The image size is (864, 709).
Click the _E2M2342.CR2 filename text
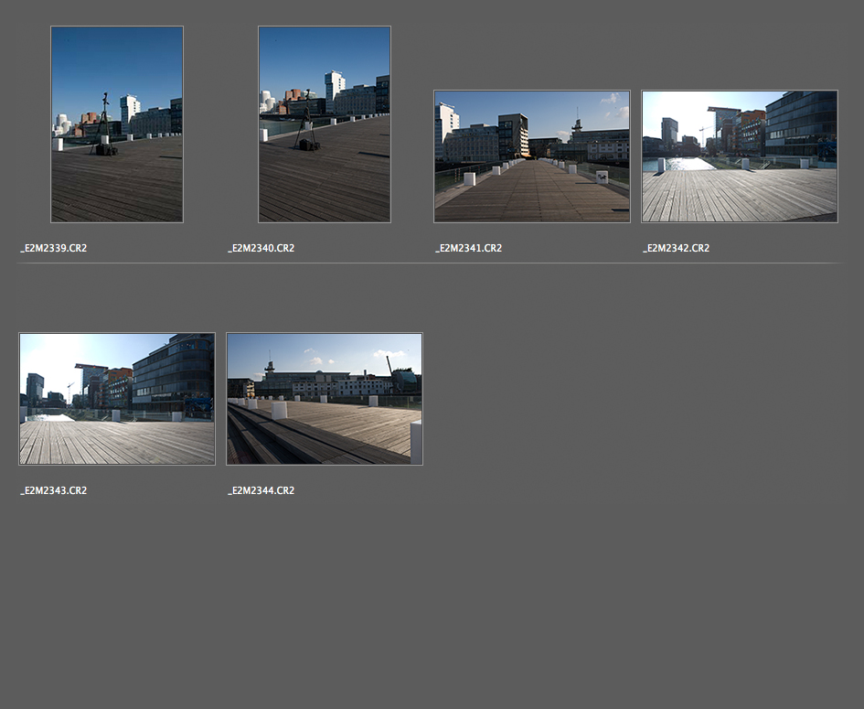[677, 248]
